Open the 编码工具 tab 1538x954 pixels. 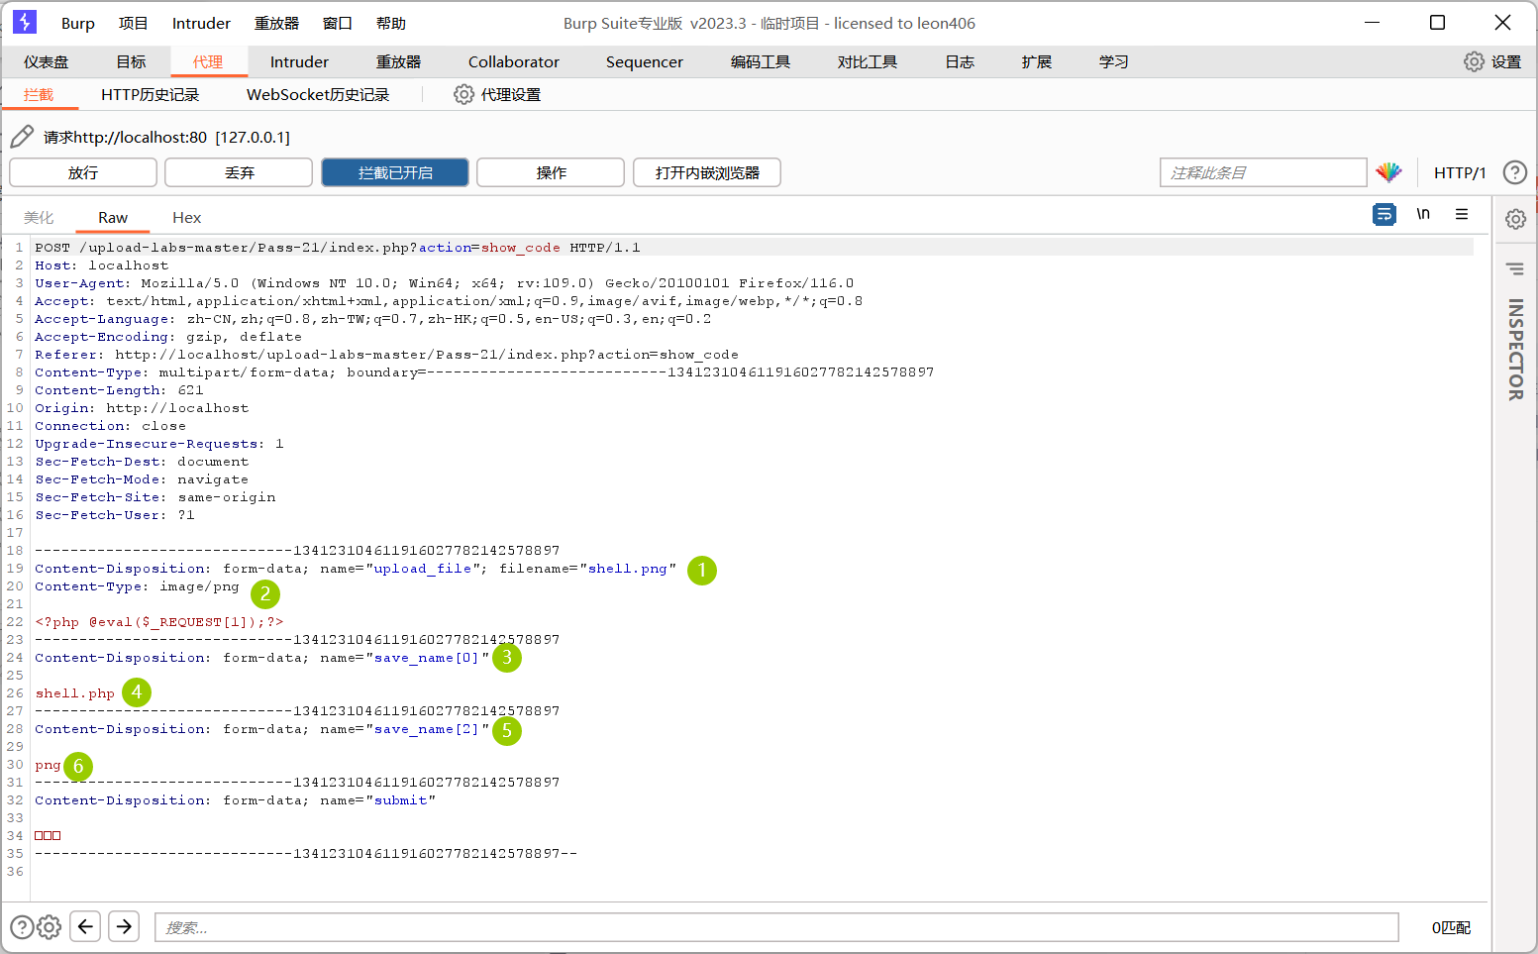click(x=761, y=61)
